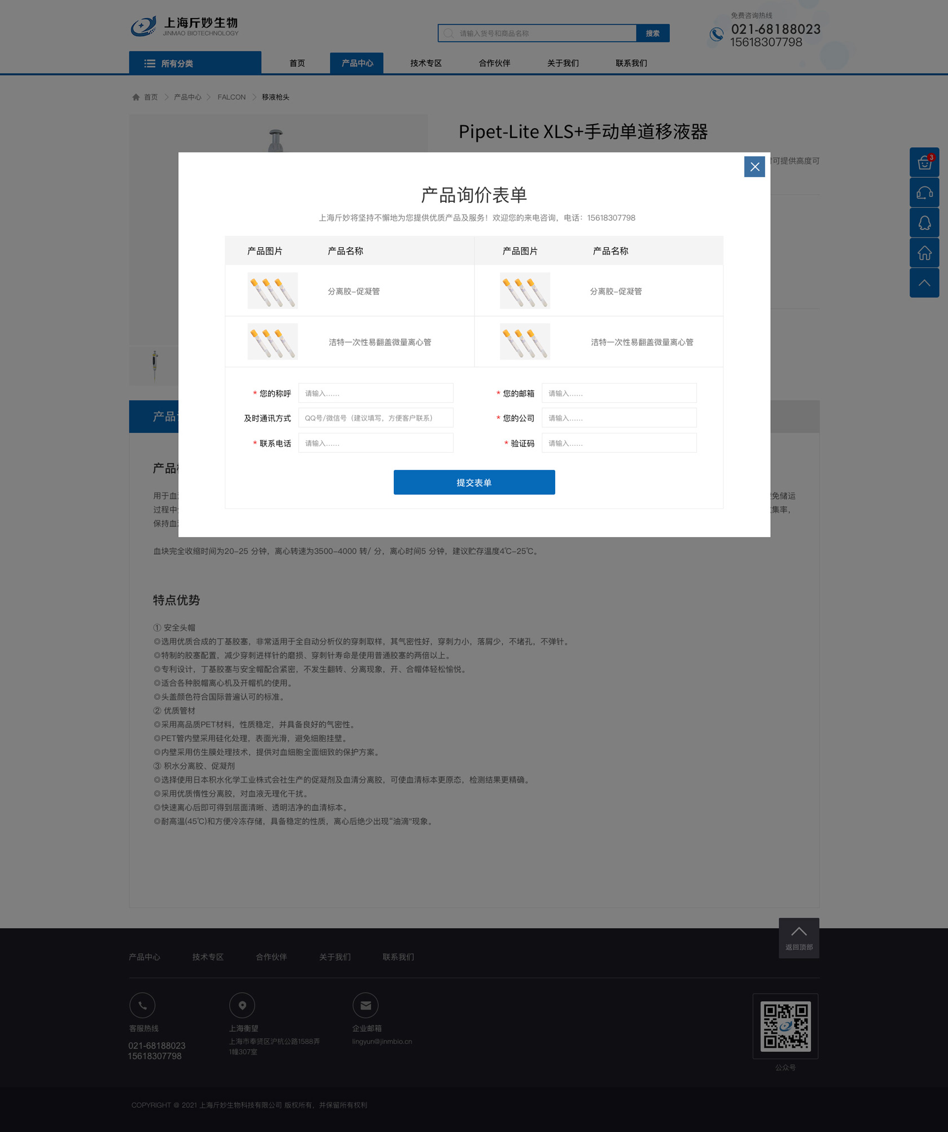948x1132 pixels.
Task: Open the 所有分类 categories menu
Action: (195, 63)
